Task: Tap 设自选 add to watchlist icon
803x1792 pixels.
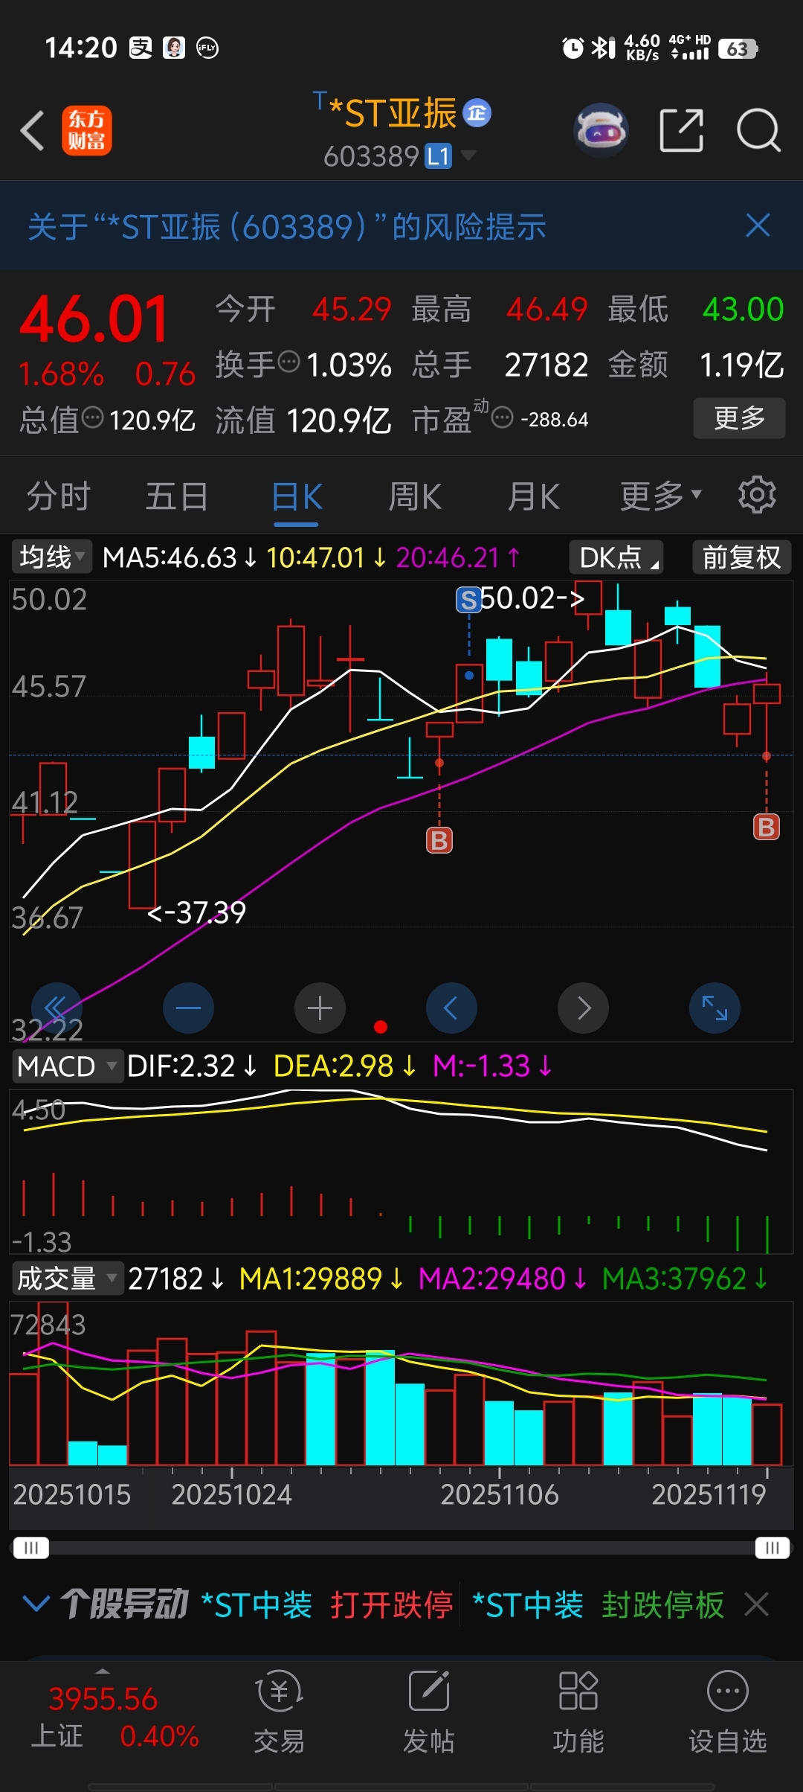Action: pyautogui.click(x=728, y=1712)
